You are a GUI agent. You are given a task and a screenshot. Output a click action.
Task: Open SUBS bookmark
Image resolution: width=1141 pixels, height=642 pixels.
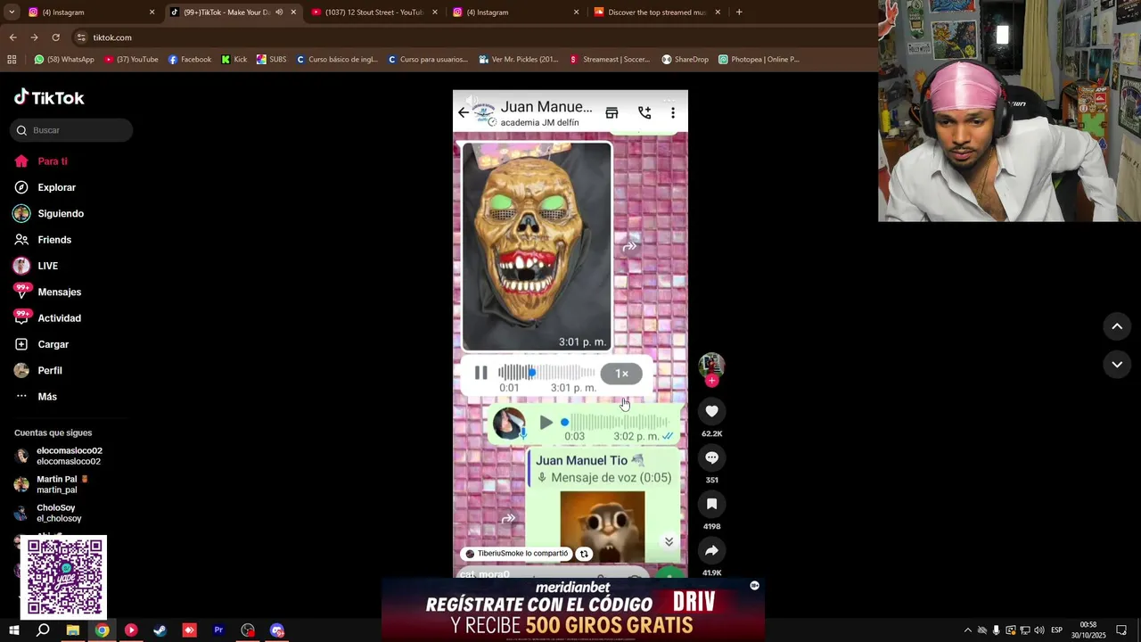(x=272, y=60)
